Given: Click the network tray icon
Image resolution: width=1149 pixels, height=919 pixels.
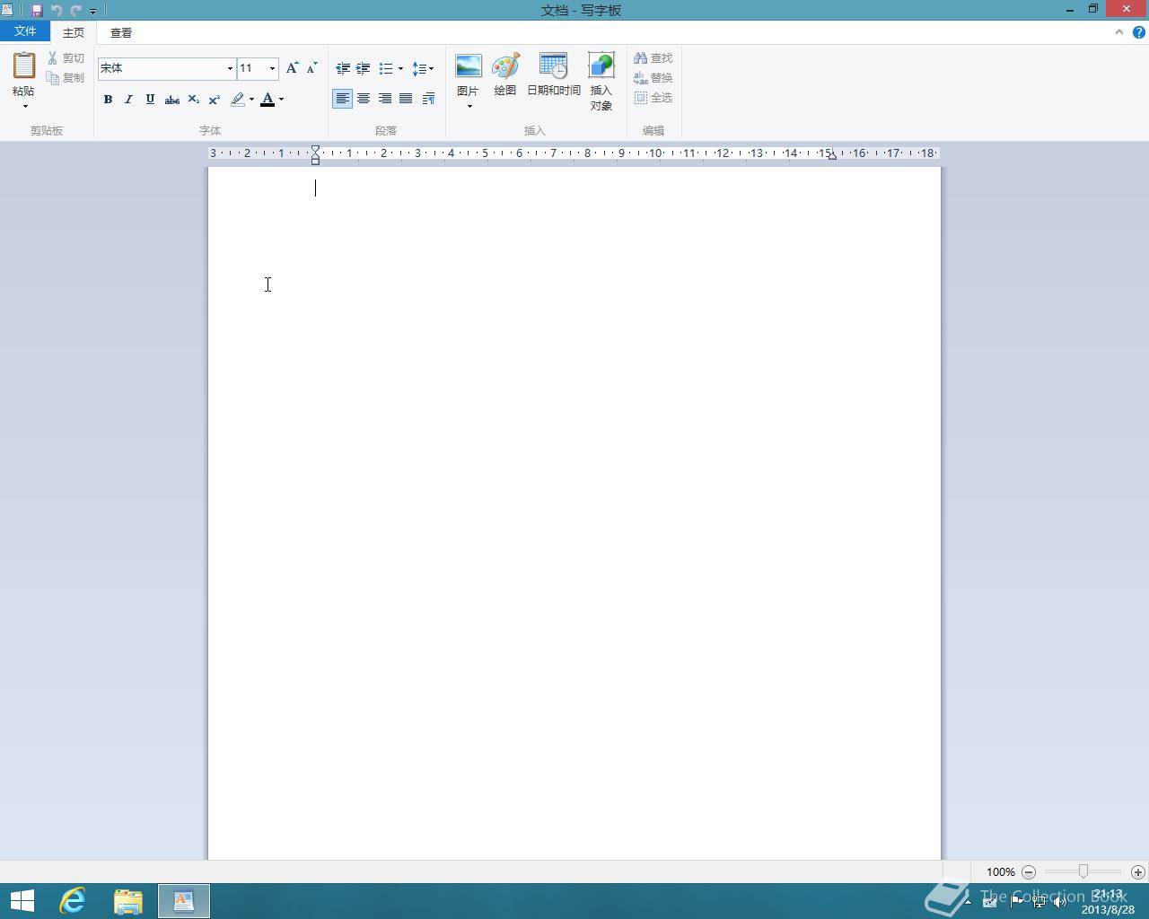Looking at the screenshot, I should (x=1039, y=902).
